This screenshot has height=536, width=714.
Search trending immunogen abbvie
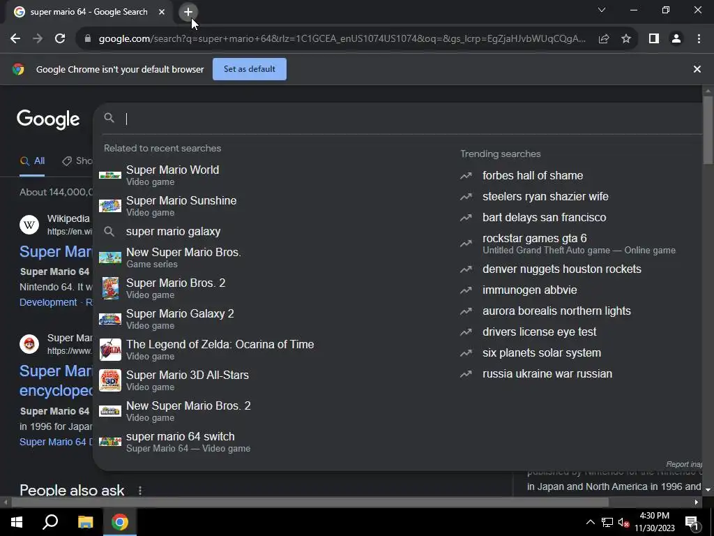[x=530, y=290]
